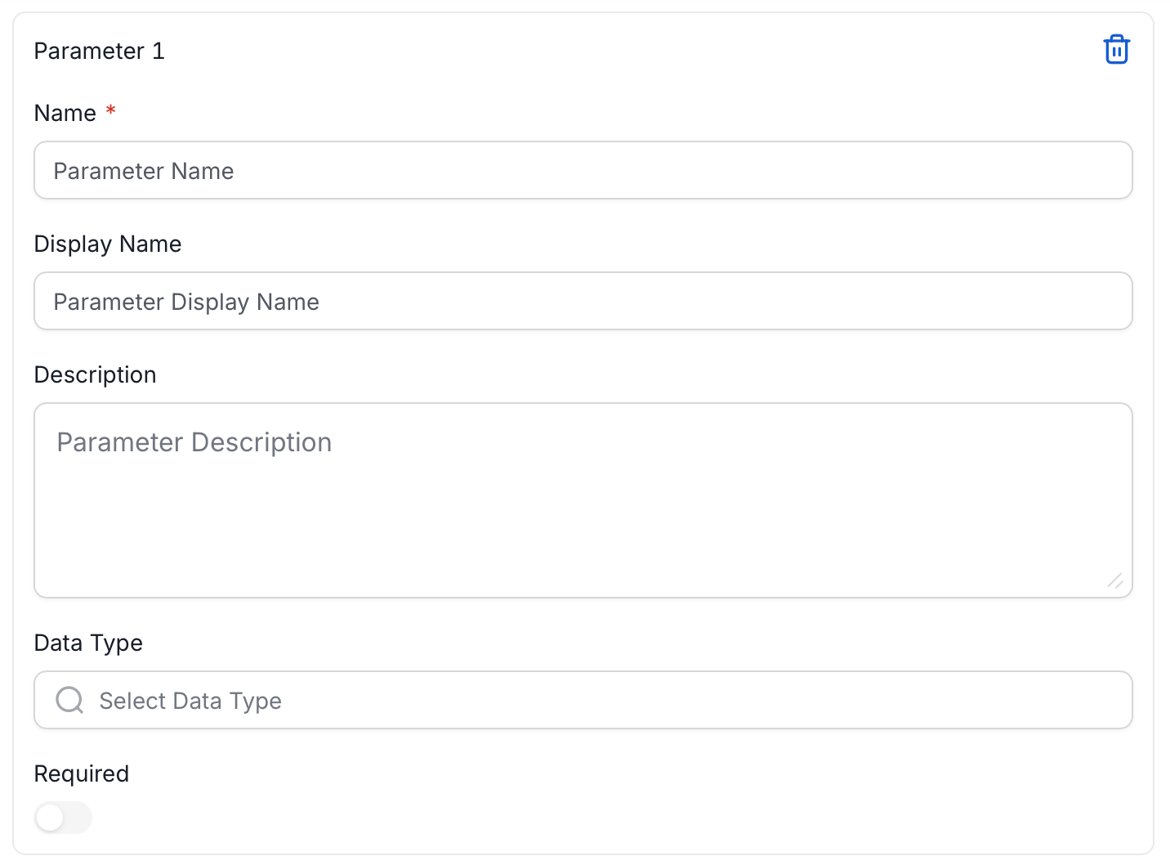This screenshot has width=1170, height=865.
Task: Click the "Parameter Display Name" placeholder text
Action: coord(186,302)
